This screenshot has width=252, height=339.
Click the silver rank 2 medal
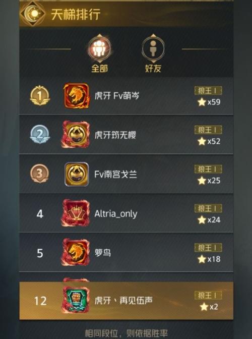point(40,134)
